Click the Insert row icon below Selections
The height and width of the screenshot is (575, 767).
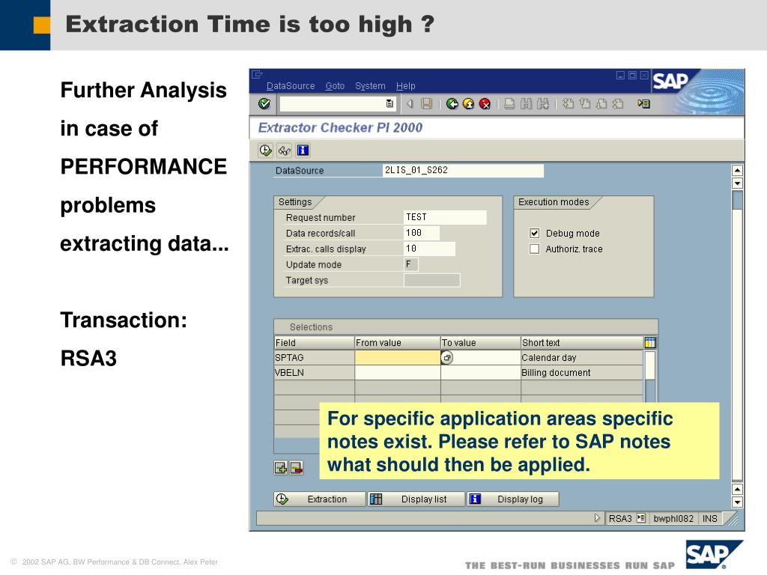tap(281, 468)
